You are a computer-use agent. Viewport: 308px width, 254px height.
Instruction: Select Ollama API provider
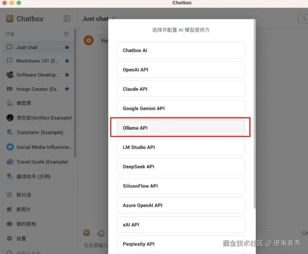[181, 128]
